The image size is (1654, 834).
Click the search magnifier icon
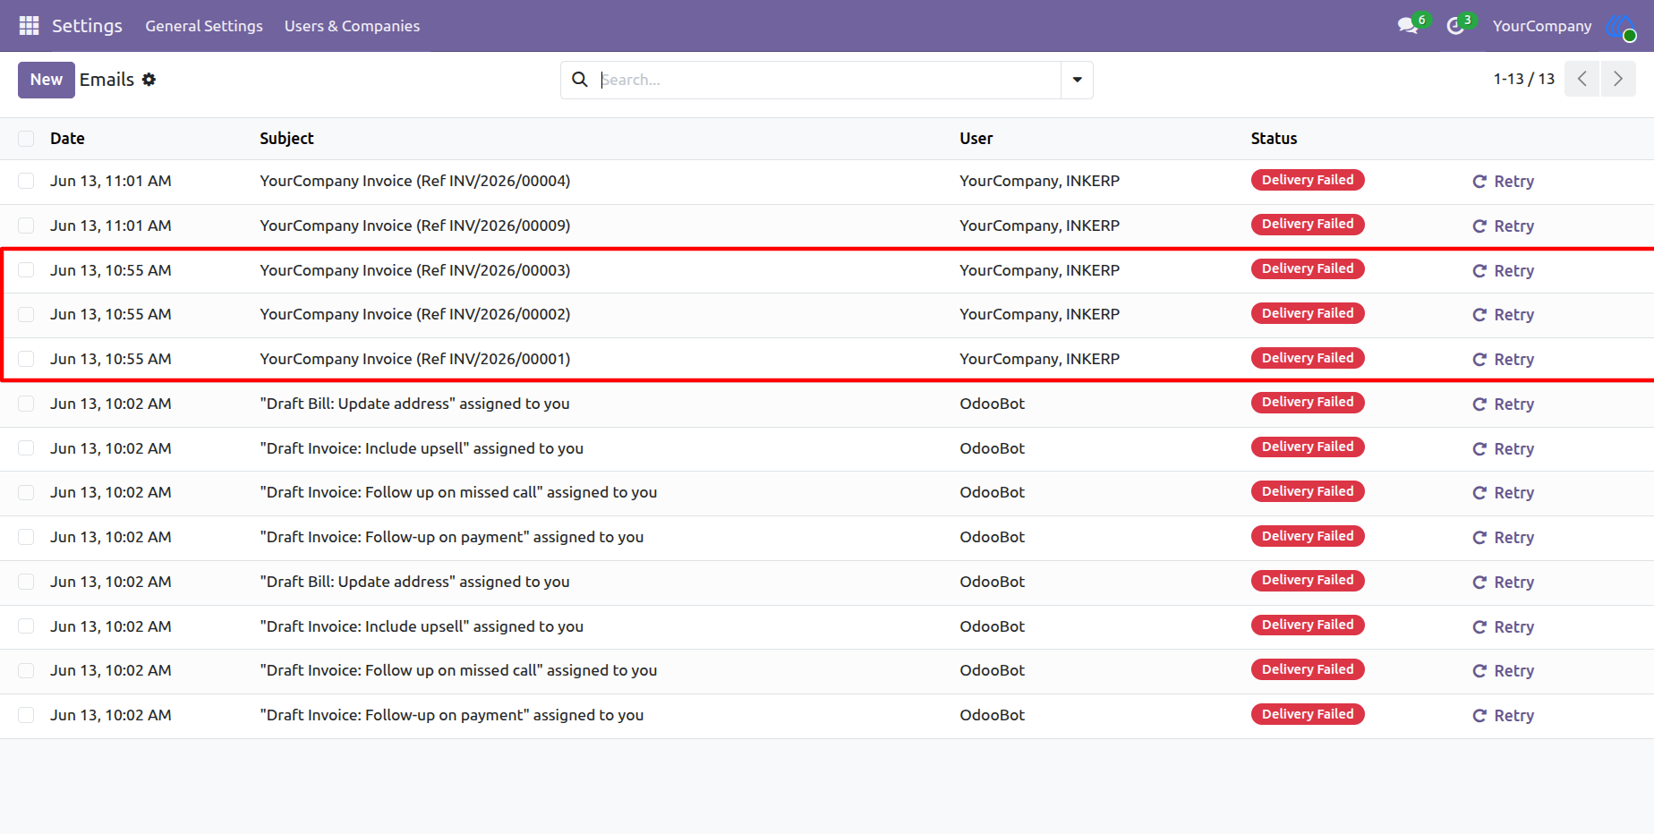click(580, 80)
